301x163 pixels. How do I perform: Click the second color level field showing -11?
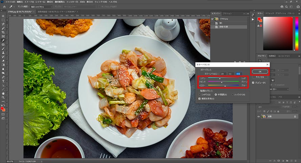point(230,74)
